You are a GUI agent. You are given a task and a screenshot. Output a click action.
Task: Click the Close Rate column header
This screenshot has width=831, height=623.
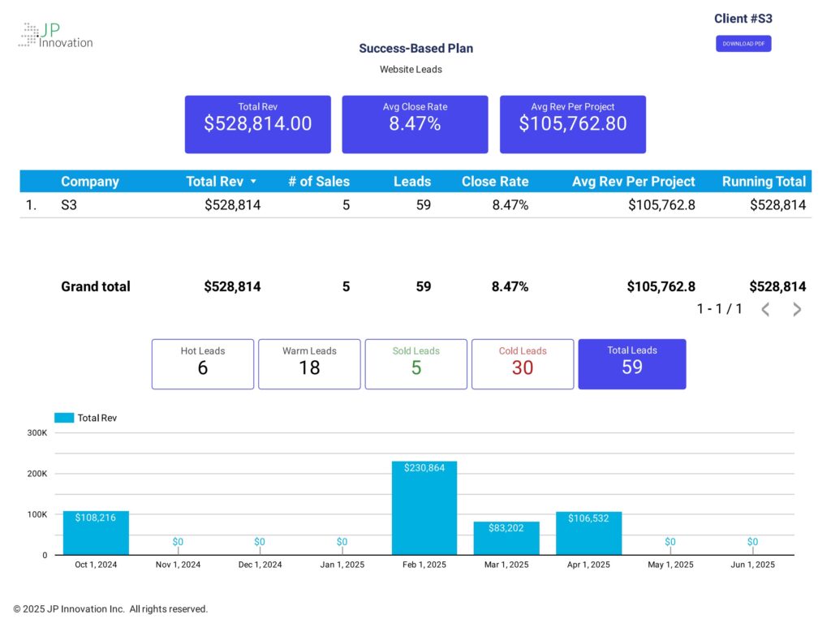click(495, 181)
